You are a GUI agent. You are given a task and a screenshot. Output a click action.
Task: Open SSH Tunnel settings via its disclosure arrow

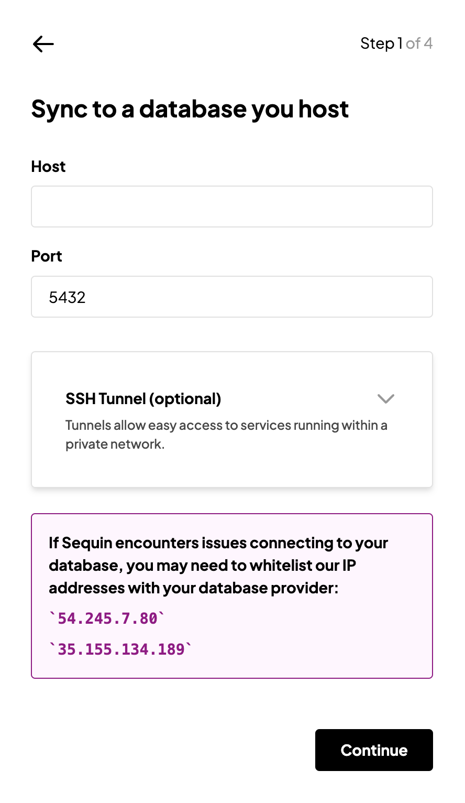click(386, 399)
